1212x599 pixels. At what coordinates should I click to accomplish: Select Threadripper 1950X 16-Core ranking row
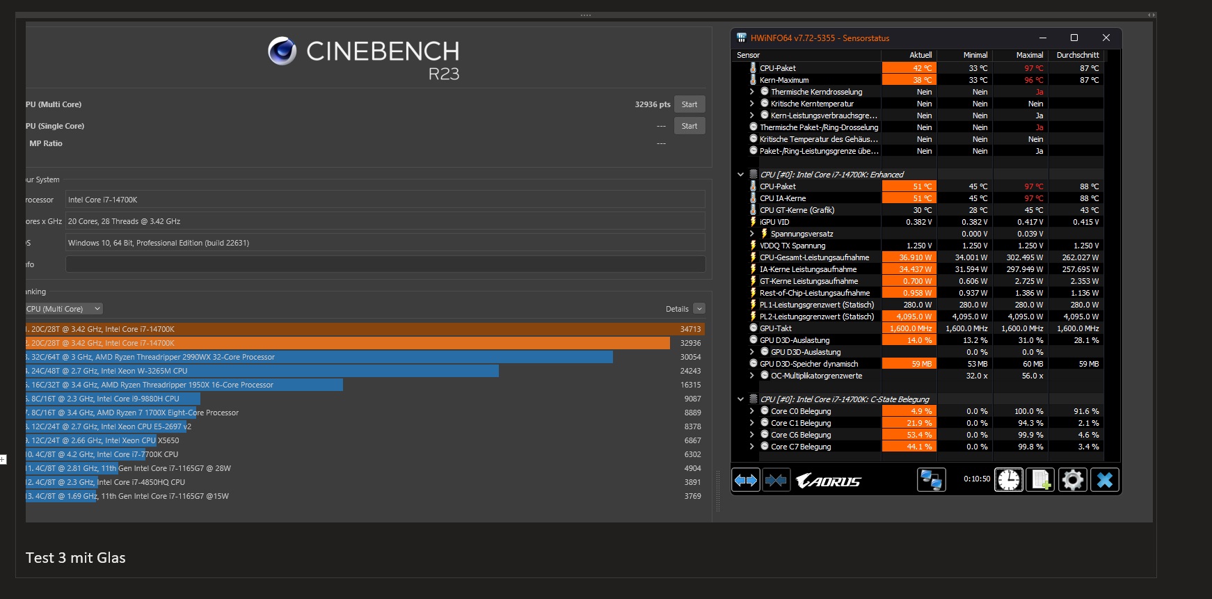pos(365,385)
